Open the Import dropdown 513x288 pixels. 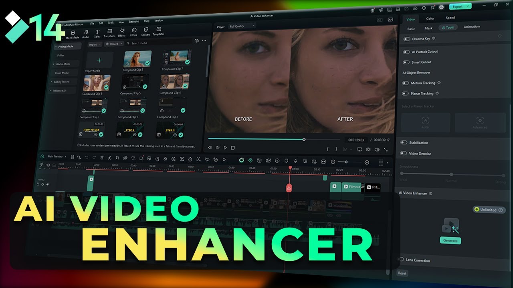[95, 44]
